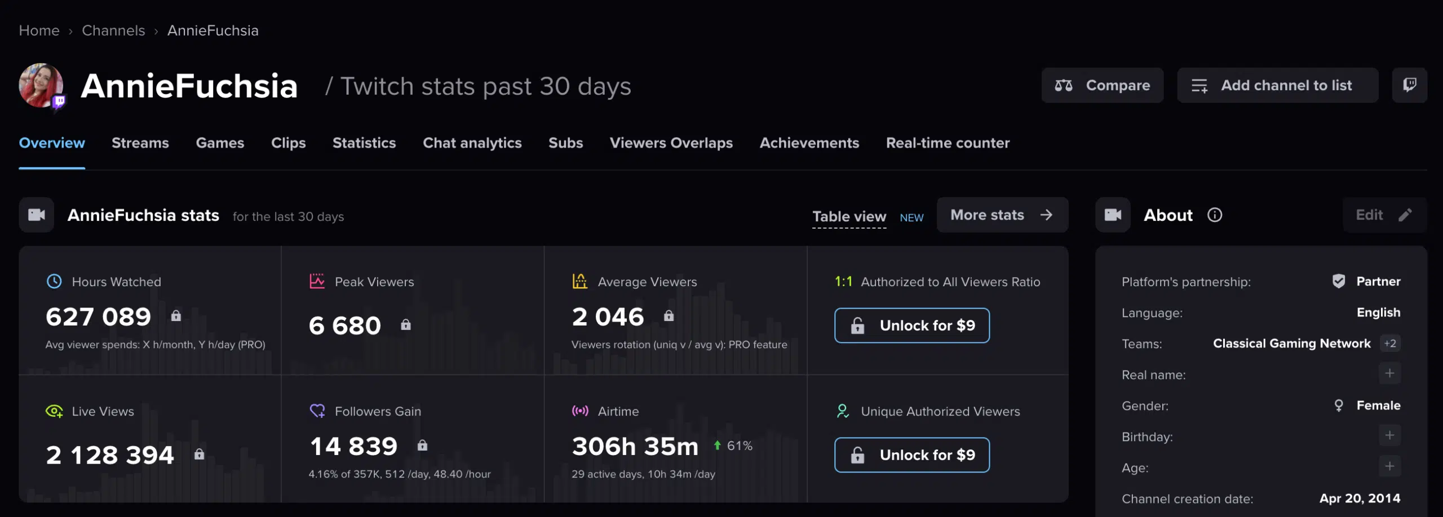Switch to Table view
Screen dimensions: 1443x517
[849, 216]
